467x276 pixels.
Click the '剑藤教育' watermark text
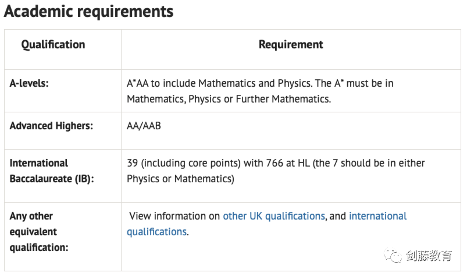[x=430, y=256]
